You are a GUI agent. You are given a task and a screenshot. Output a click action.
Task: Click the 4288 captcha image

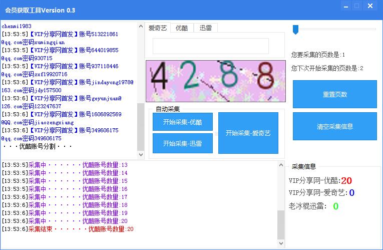coord(216,81)
